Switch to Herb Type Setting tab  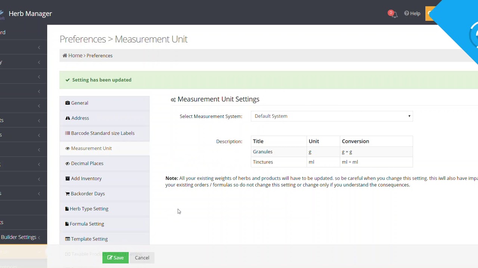tap(89, 209)
